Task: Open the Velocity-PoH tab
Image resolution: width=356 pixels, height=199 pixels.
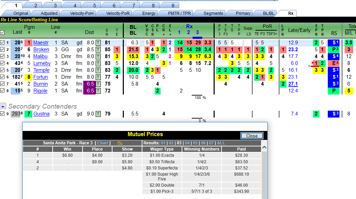Action: (82, 13)
